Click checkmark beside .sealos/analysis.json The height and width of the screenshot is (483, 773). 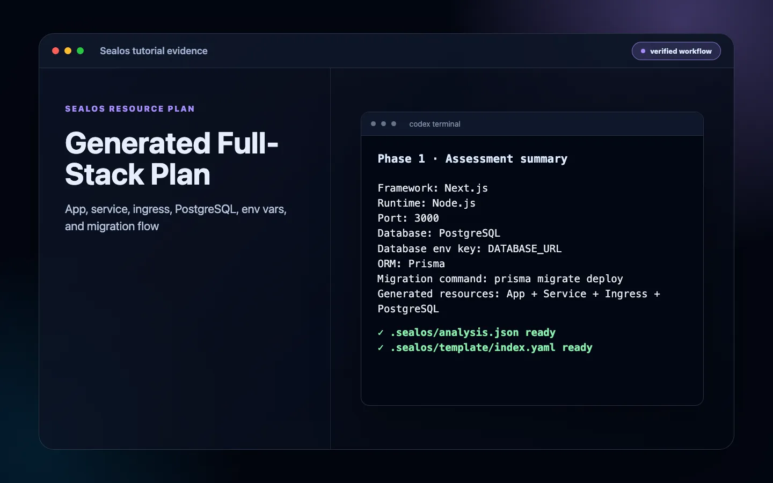pos(381,332)
